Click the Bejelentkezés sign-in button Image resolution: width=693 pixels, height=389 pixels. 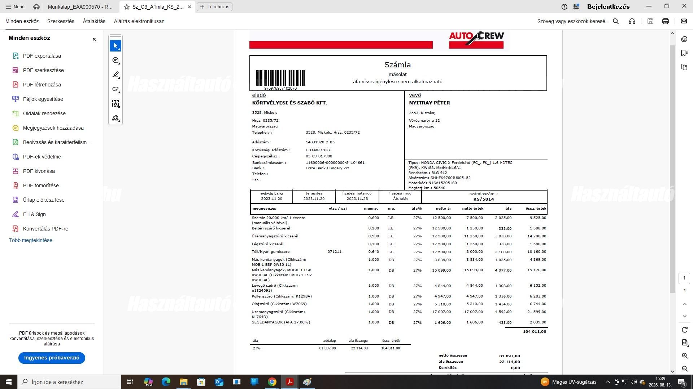608,6
